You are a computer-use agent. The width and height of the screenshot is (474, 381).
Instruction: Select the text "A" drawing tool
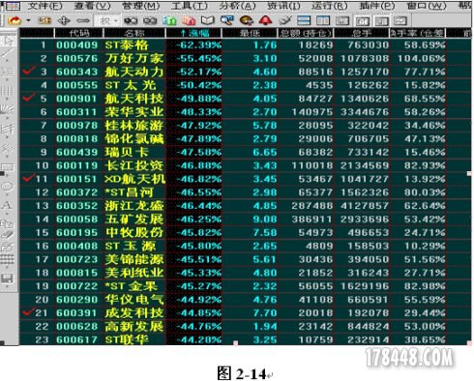7,205
